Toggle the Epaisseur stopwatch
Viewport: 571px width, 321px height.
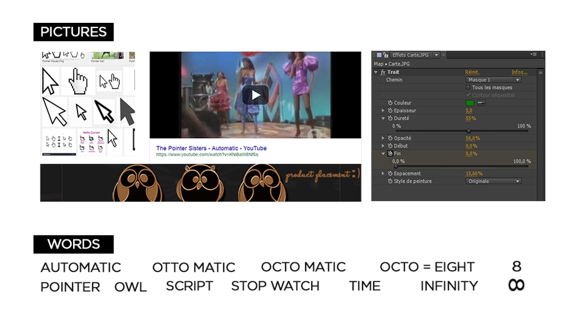pos(390,111)
